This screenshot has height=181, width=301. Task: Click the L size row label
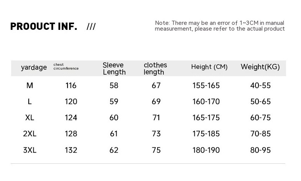(x=30, y=102)
